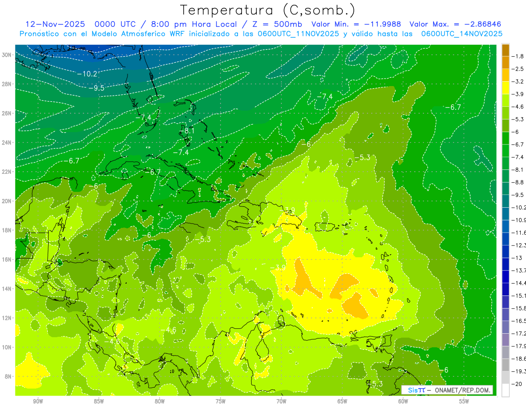Click 'Valor Min. = -11.9988' text
Screen dimensions: 526x407
click(356, 24)
